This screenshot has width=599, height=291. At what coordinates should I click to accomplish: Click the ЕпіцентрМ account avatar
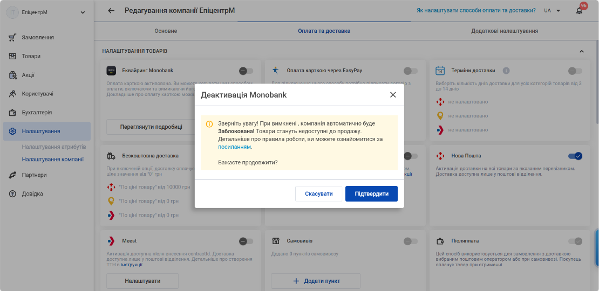point(12,12)
